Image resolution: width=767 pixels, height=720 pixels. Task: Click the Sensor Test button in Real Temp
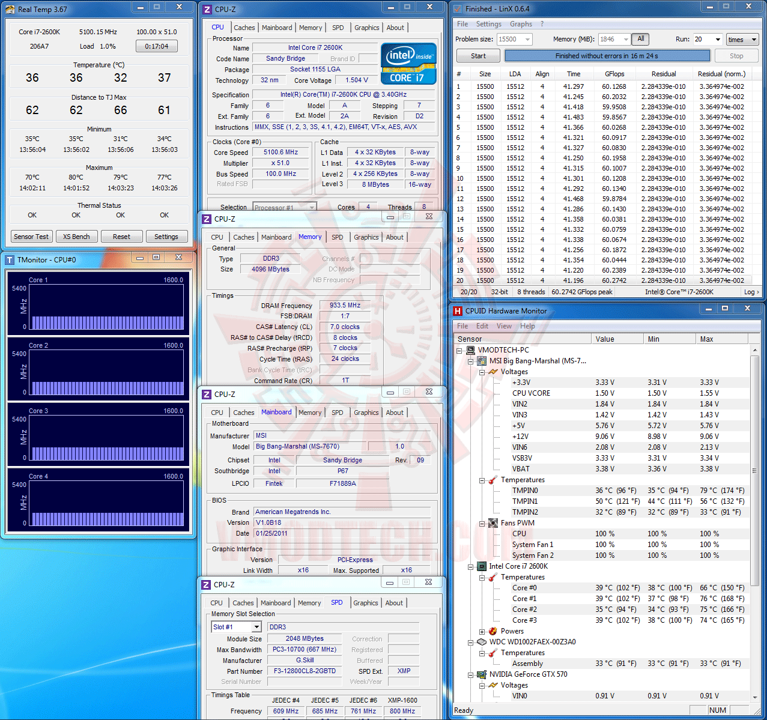click(31, 237)
